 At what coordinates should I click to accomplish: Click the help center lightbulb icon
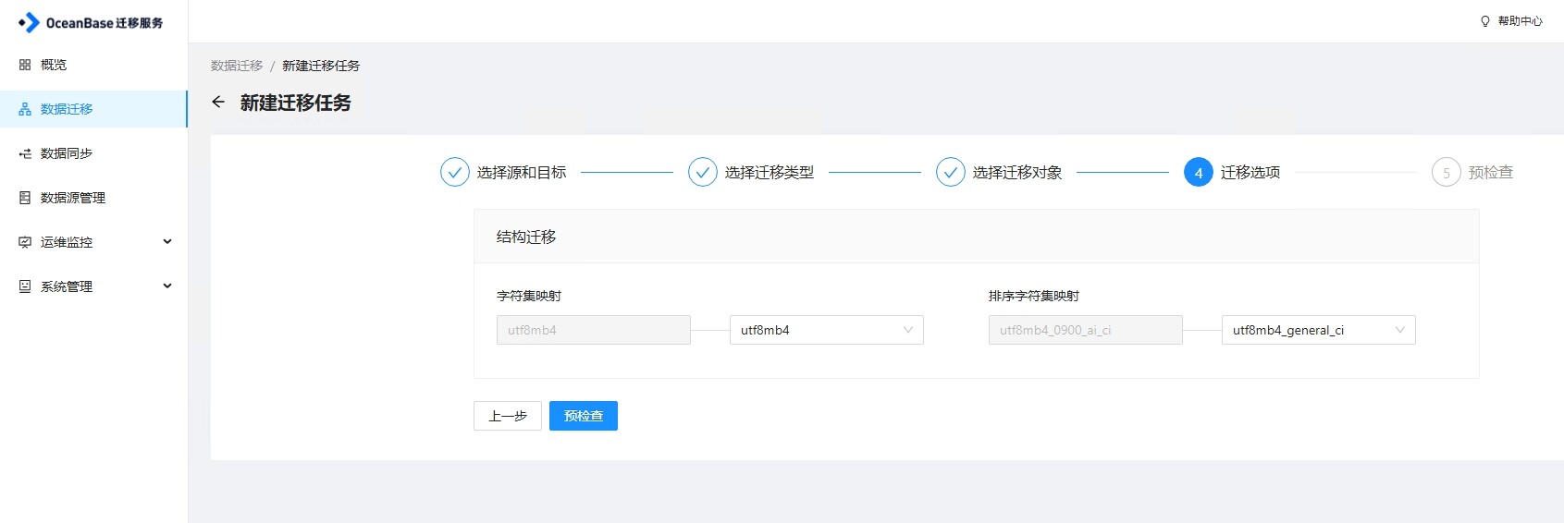point(1485,21)
